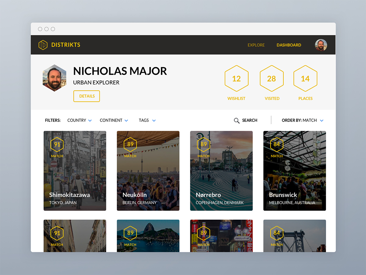Click the Wishlist hexagon showing 12
Viewport: 366px width, 275px height.
point(236,79)
